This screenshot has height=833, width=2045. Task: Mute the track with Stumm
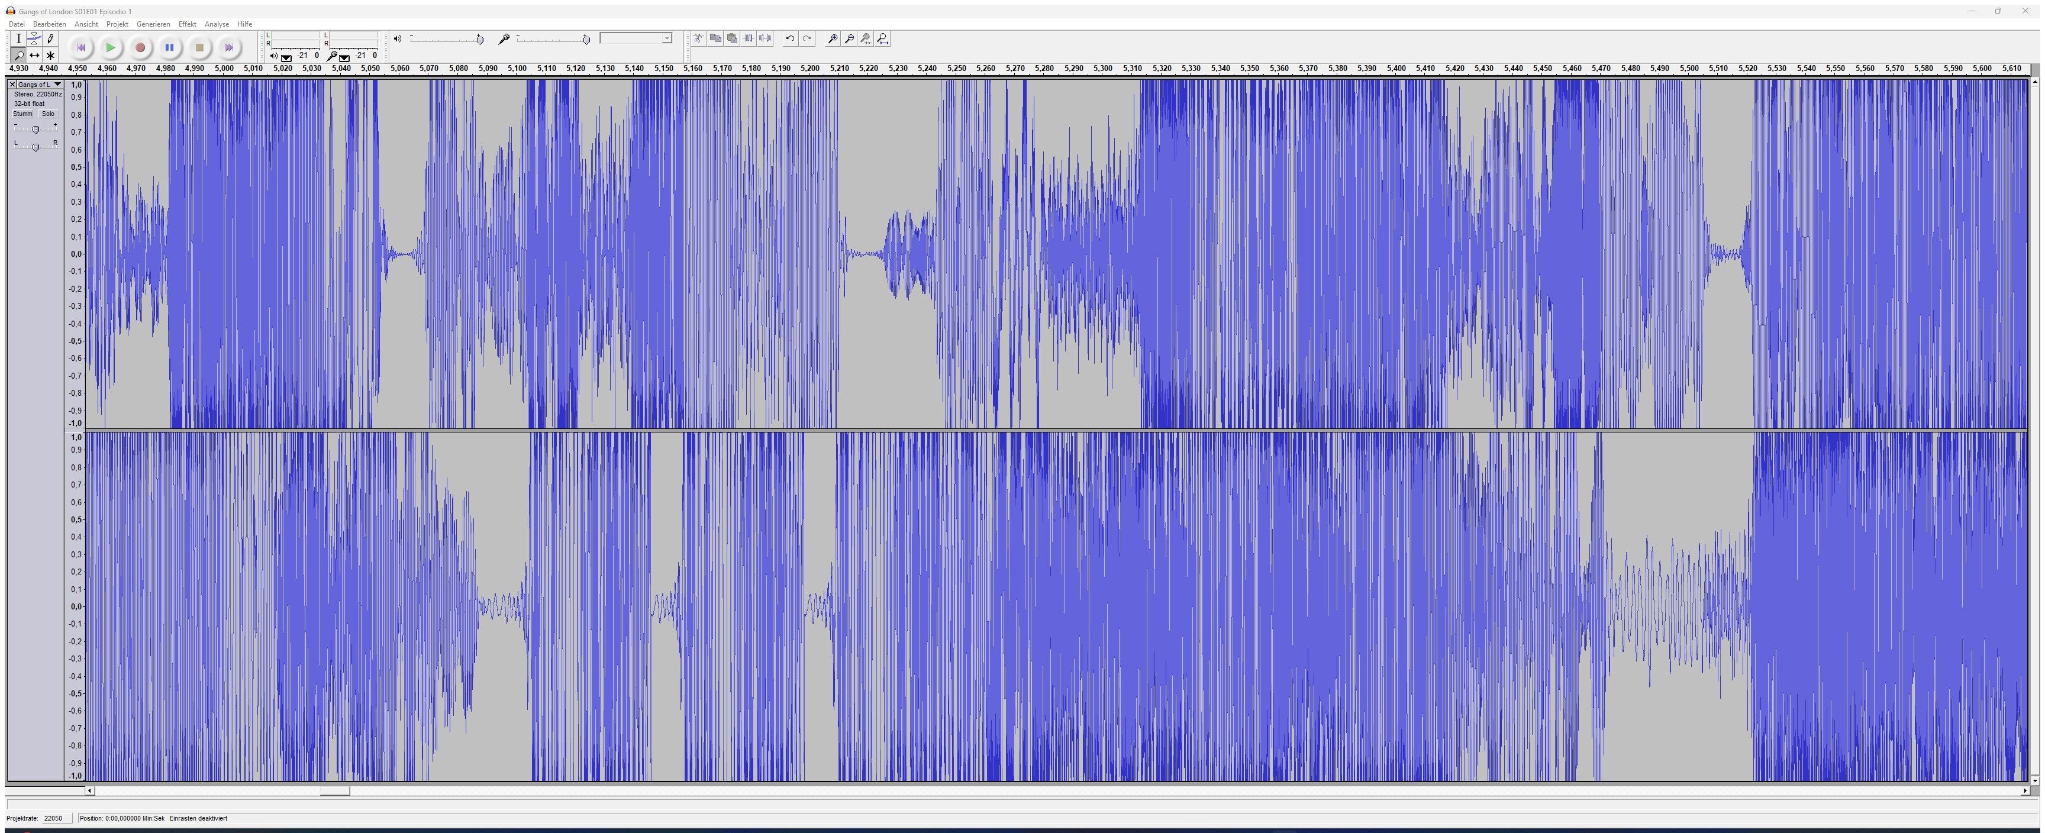coord(23,114)
